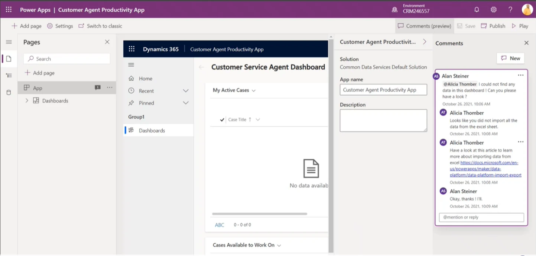
Task: Expand the Dashboards item in Pages panel
Action: 26,100
